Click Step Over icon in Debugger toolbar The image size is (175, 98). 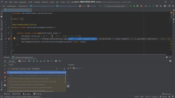(34, 61)
